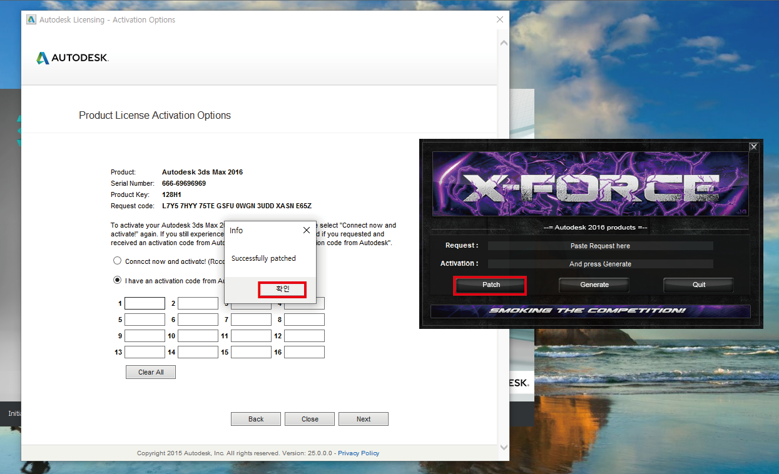Click the Autodesk Licensing title bar icon

click(x=31, y=19)
